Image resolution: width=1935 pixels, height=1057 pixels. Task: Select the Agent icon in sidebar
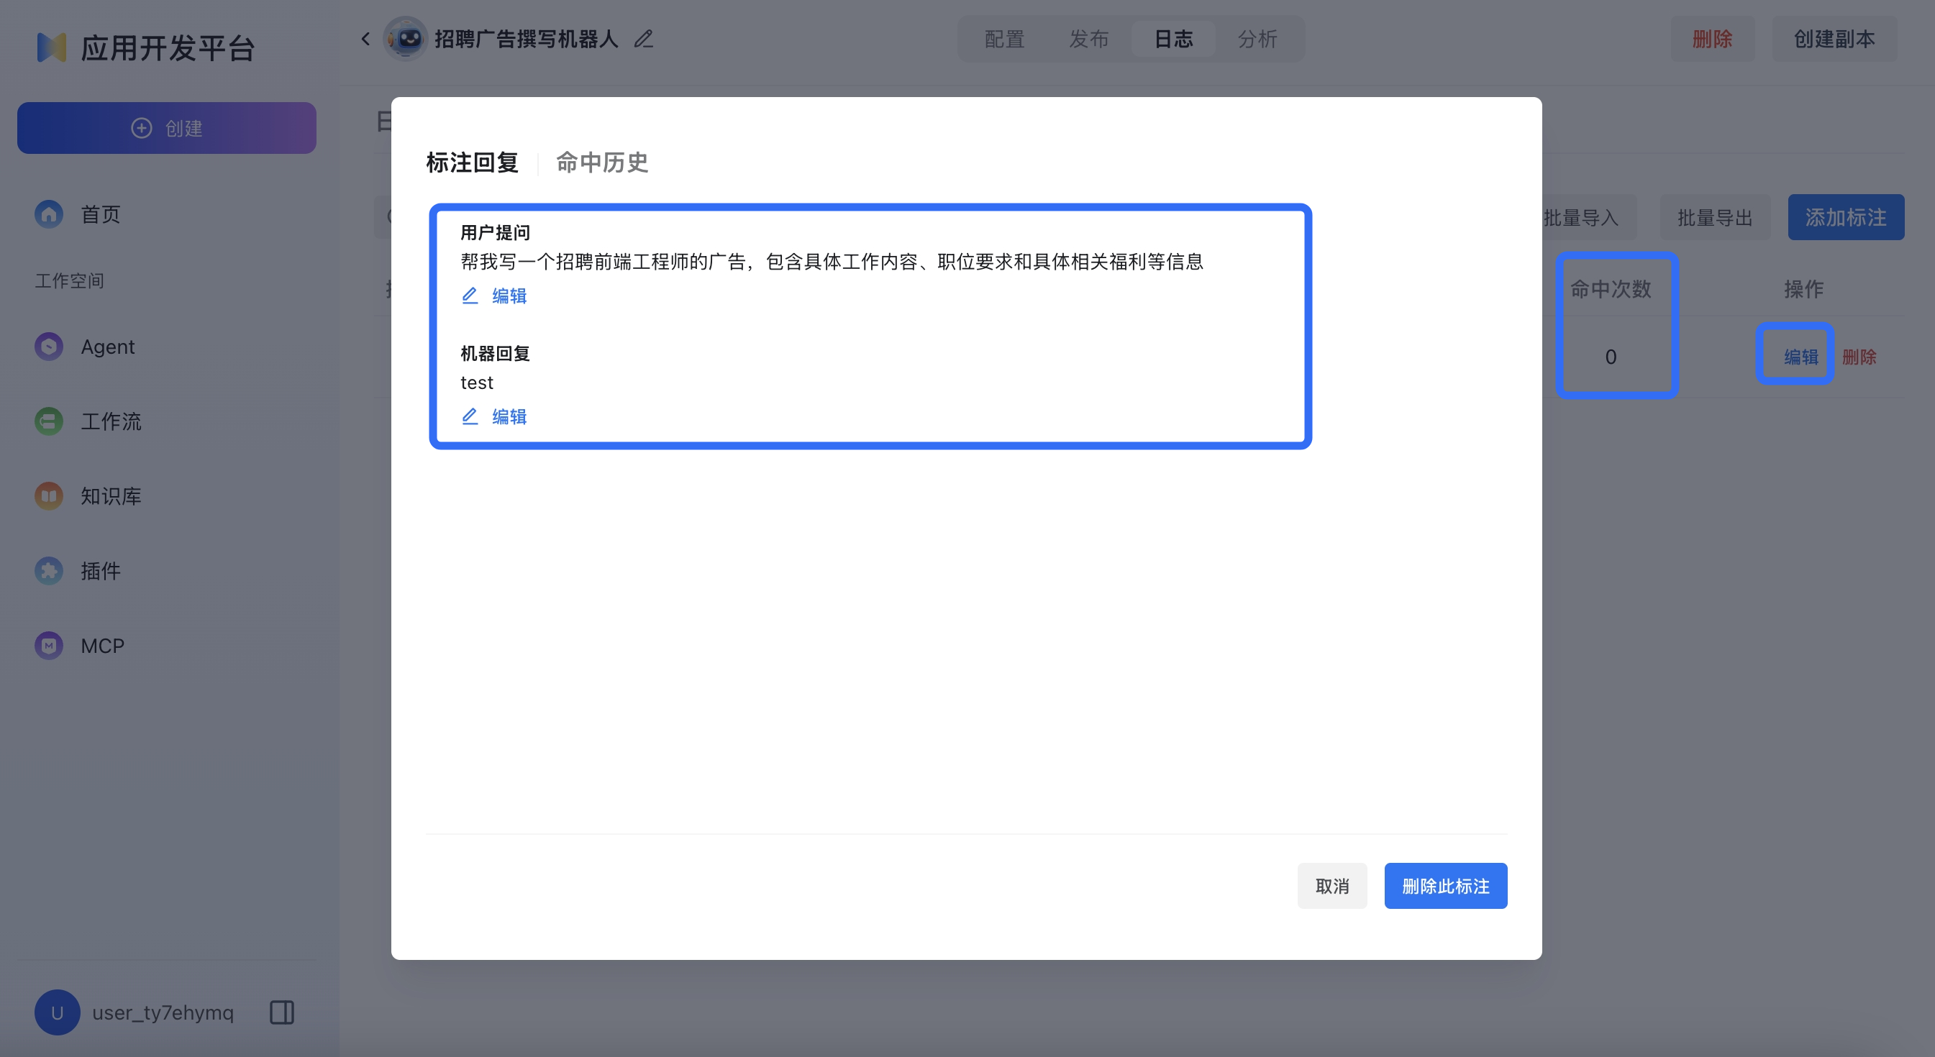[x=48, y=346]
